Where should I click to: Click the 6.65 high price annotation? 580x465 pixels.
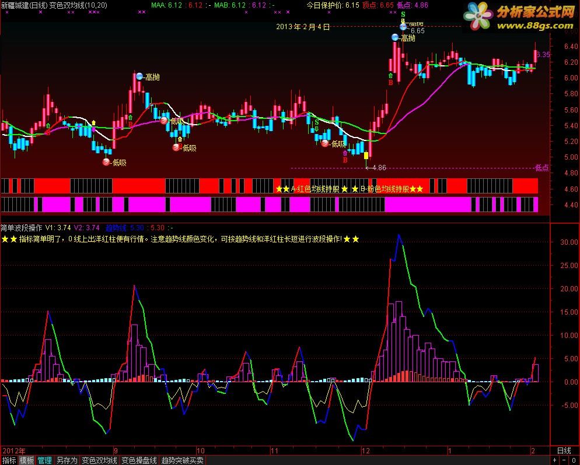pyautogui.click(x=418, y=31)
